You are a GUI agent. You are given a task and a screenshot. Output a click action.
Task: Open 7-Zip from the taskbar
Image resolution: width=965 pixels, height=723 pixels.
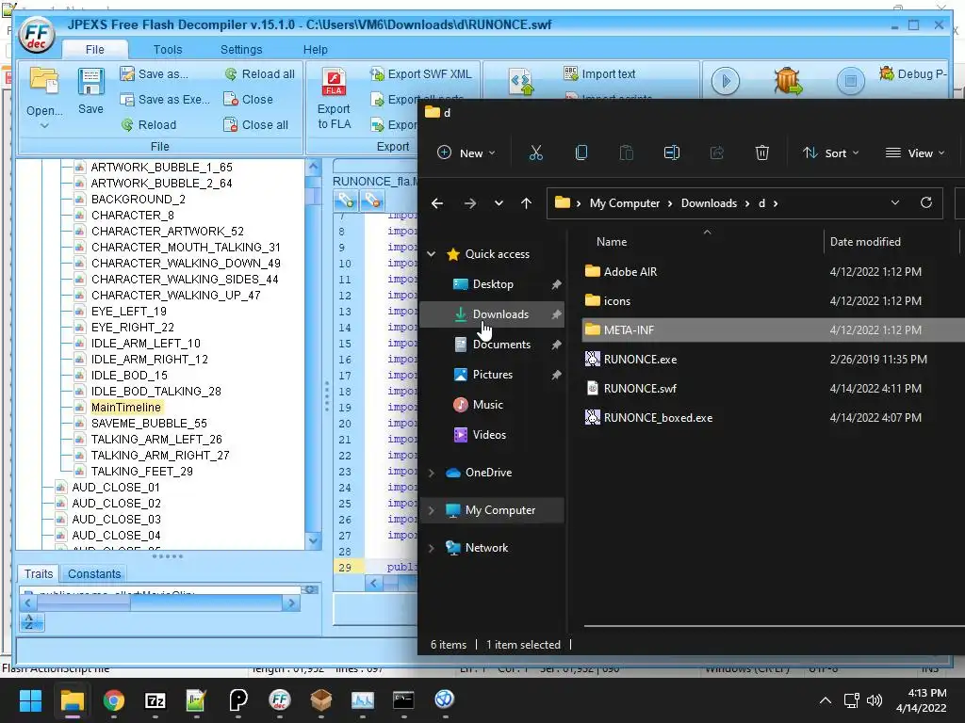click(x=155, y=700)
